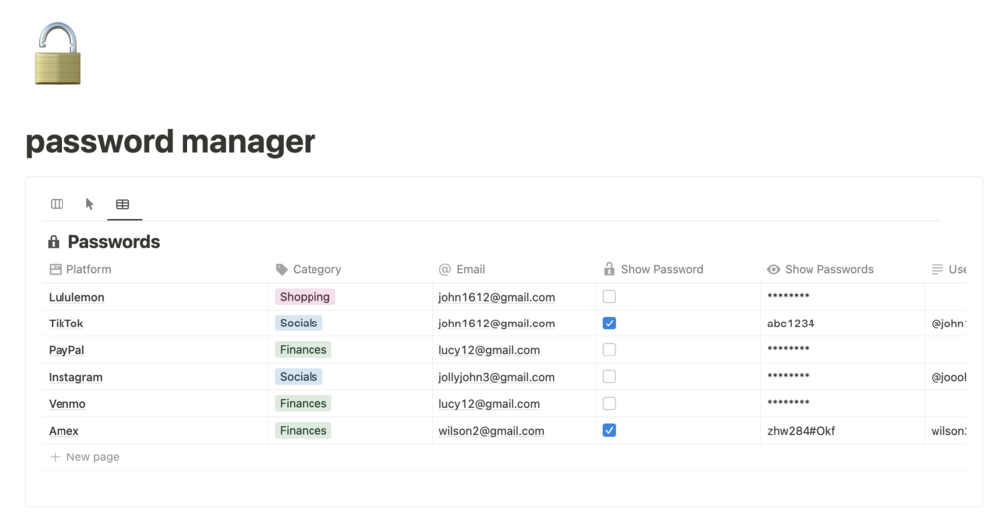Uncheck Show Password for TikTok
The image size is (997, 519).
tap(609, 324)
